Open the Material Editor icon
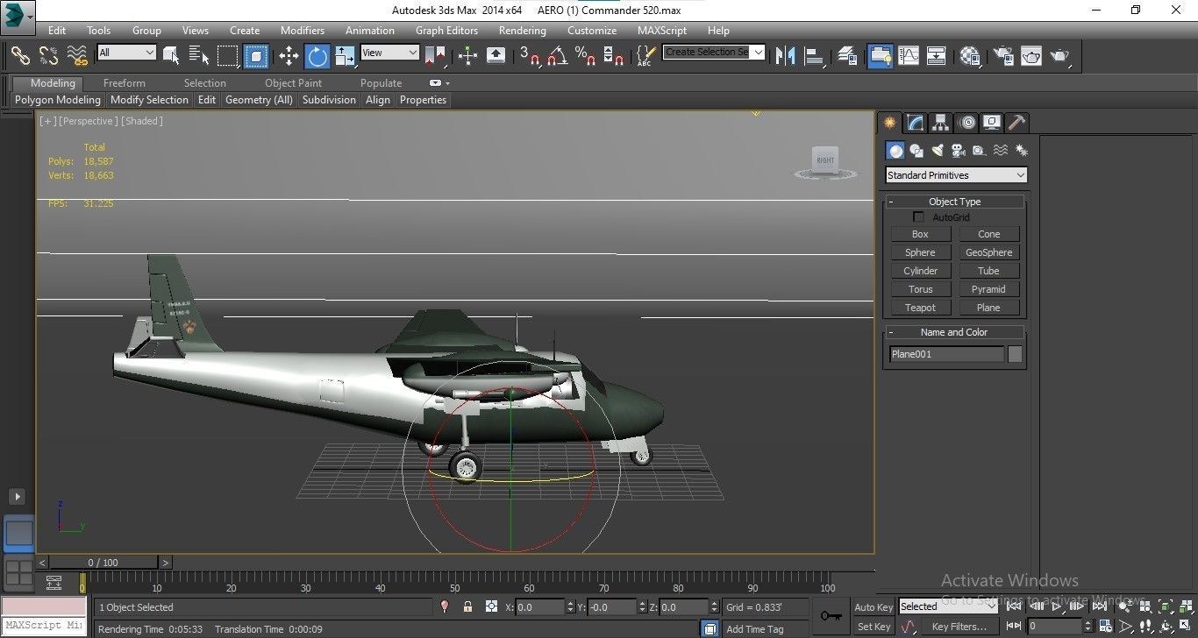Screen dimensions: 1198x638 [969, 56]
